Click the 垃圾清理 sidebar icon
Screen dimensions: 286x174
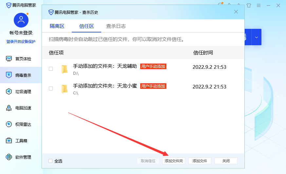coord(9,91)
